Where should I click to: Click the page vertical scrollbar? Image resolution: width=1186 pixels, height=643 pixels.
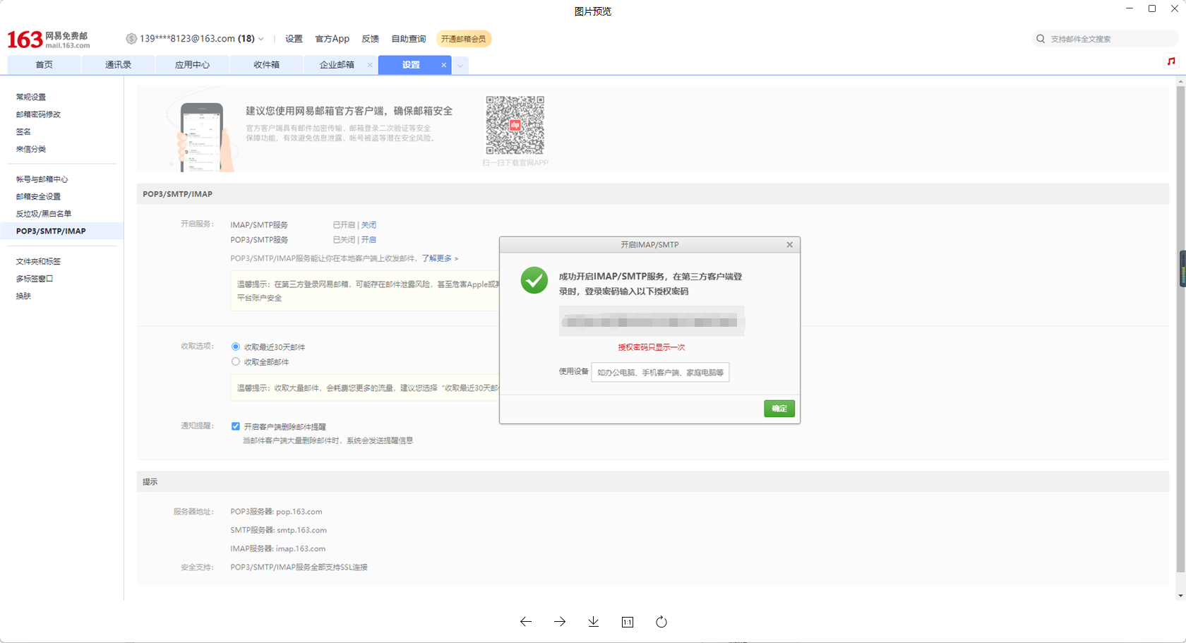pos(1180,328)
